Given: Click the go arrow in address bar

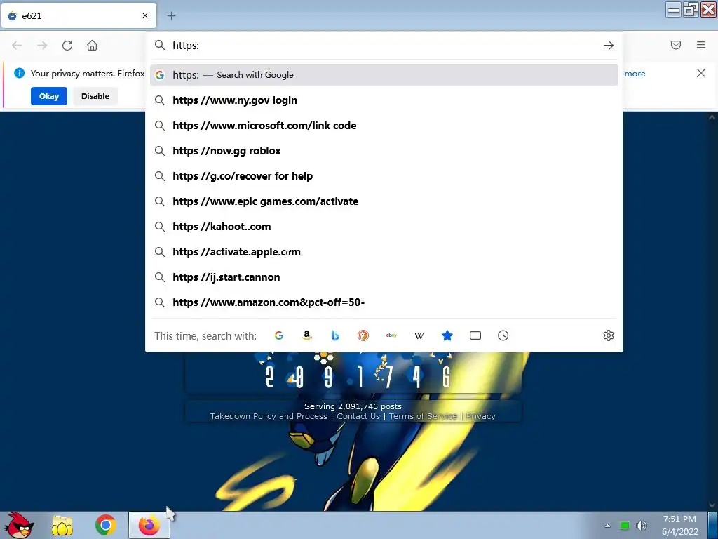Looking at the screenshot, I should tap(608, 46).
